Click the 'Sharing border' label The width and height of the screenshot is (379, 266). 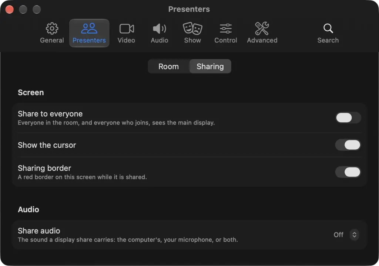coord(44,168)
